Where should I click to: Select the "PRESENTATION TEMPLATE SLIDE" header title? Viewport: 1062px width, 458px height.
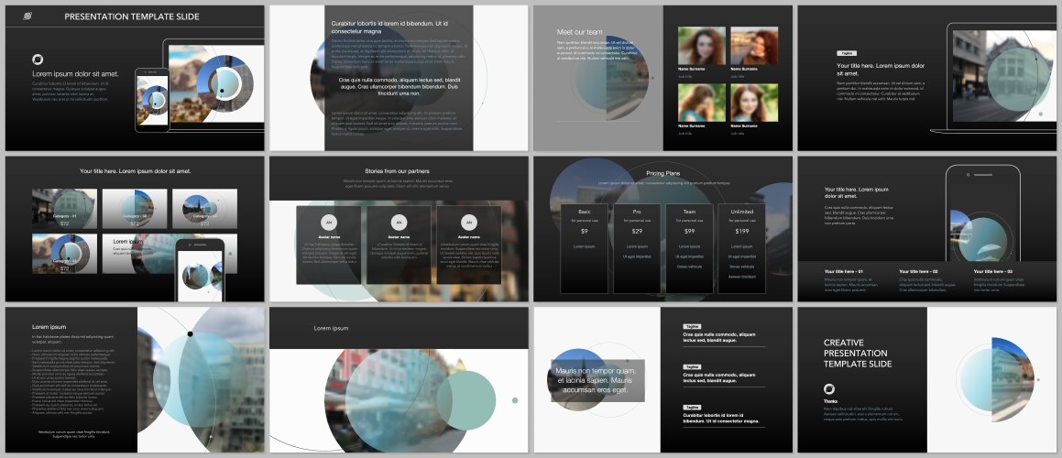point(132,16)
